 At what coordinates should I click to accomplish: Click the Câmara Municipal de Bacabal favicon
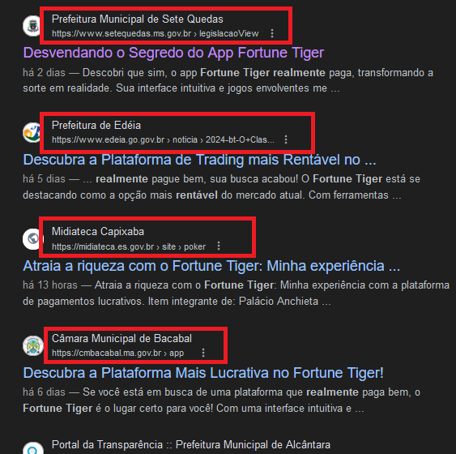[33, 345]
